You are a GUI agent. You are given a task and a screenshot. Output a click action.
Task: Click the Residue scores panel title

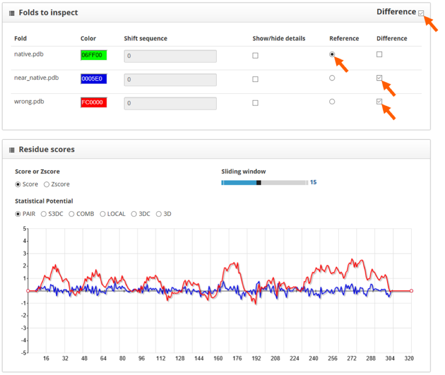click(47, 149)
